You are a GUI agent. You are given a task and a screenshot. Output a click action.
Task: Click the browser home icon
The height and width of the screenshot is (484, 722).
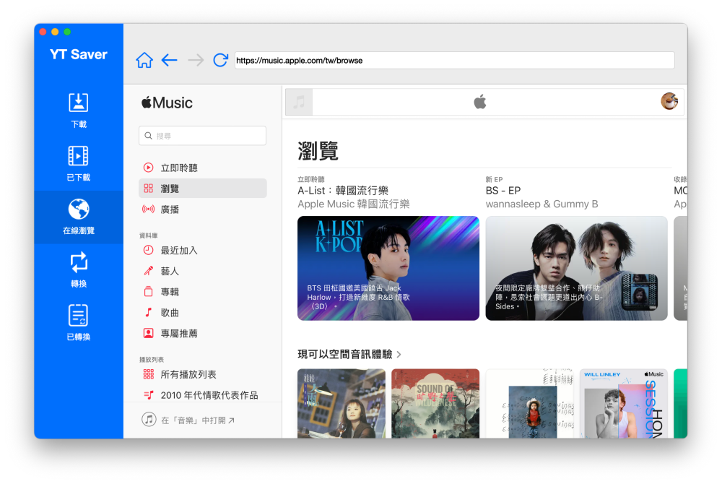[144, 60]
